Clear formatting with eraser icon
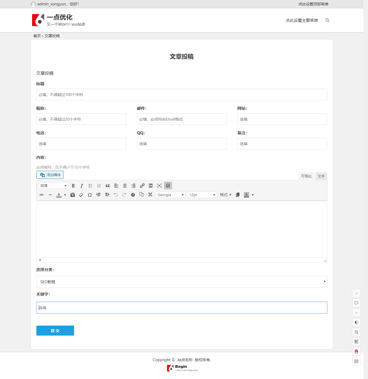The image size is (368, 379). click(x=81, y=195)
